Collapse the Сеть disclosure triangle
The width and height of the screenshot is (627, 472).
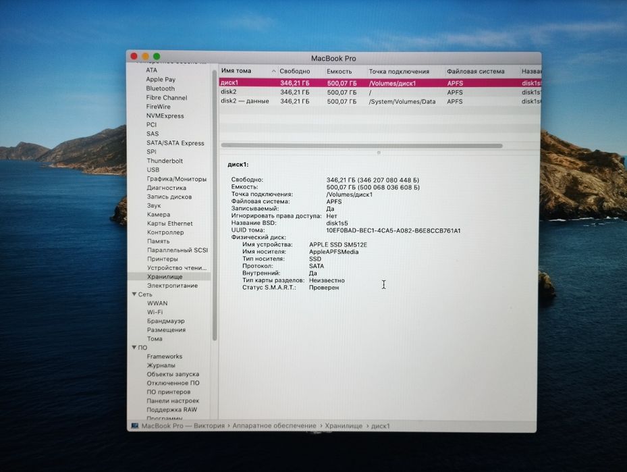(134, 294)
